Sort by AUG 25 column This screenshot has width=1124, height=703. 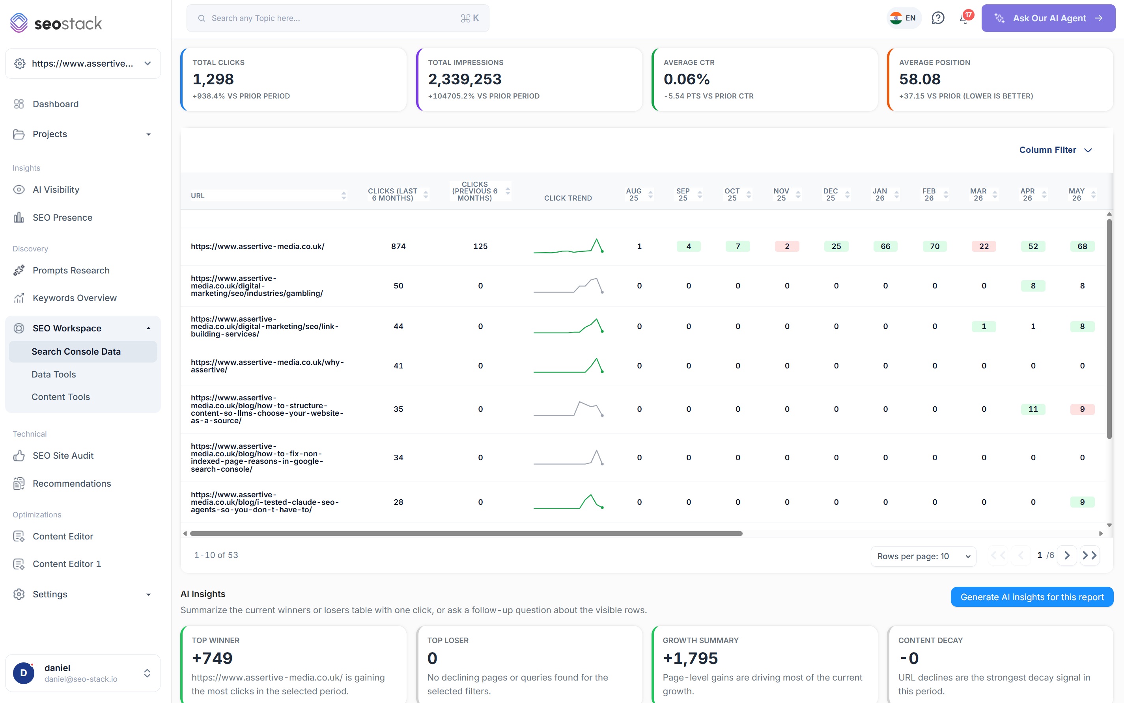click(x=650, y=195)
